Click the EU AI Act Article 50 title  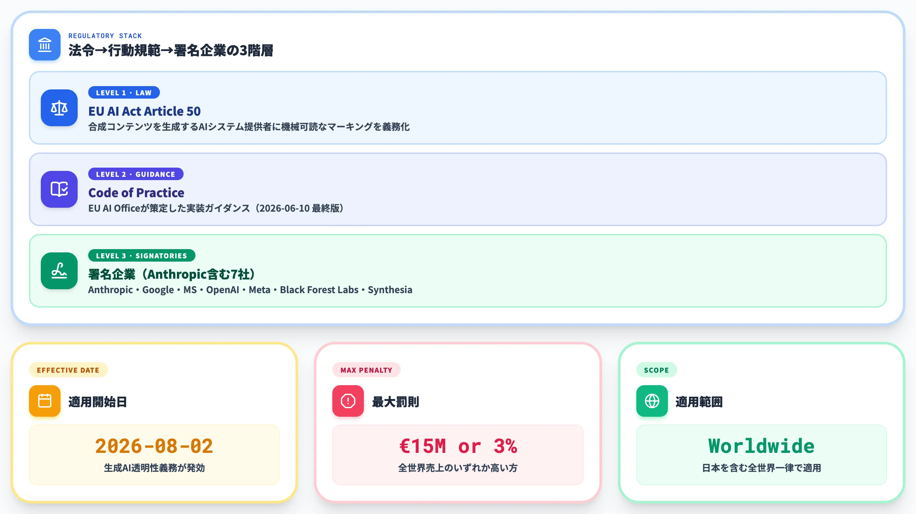[x=144, y=111]
